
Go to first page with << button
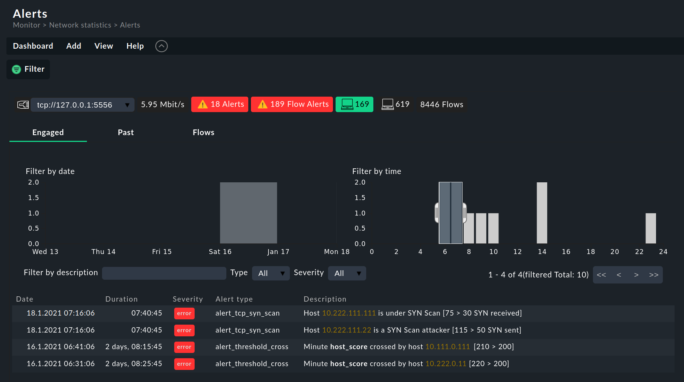(x=601, y=275)
